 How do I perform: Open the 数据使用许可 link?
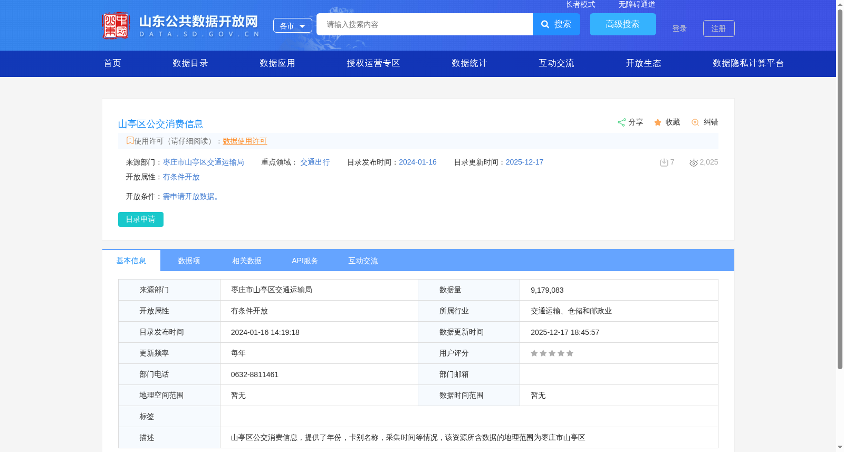coord(245,141)
